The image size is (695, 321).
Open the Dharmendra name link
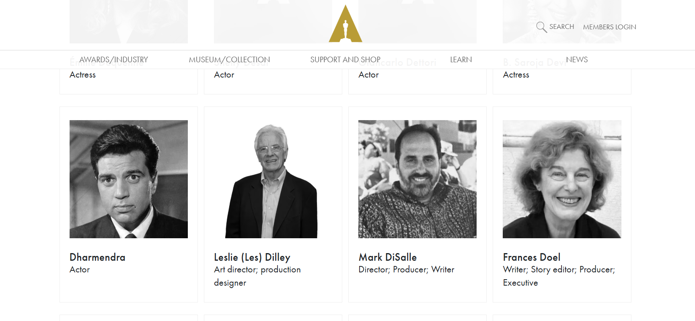pos(97,257)
